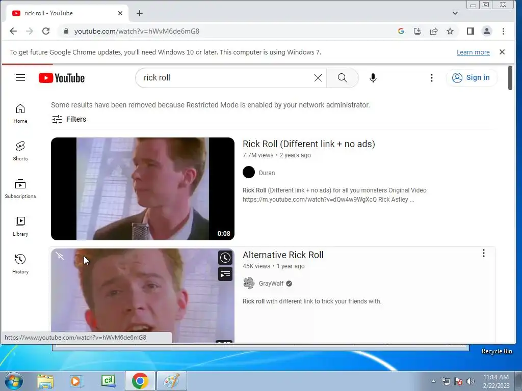Open the volume control in system tray

(471, 381)
